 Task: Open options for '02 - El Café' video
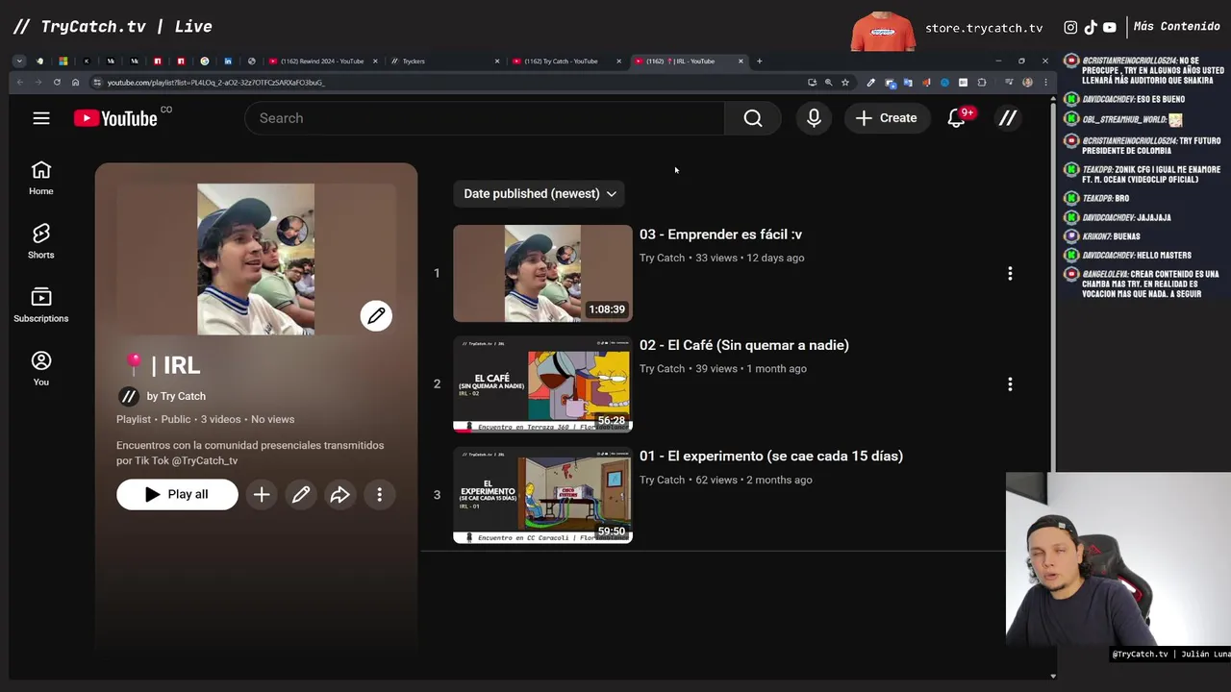(x=1010, y=383)
